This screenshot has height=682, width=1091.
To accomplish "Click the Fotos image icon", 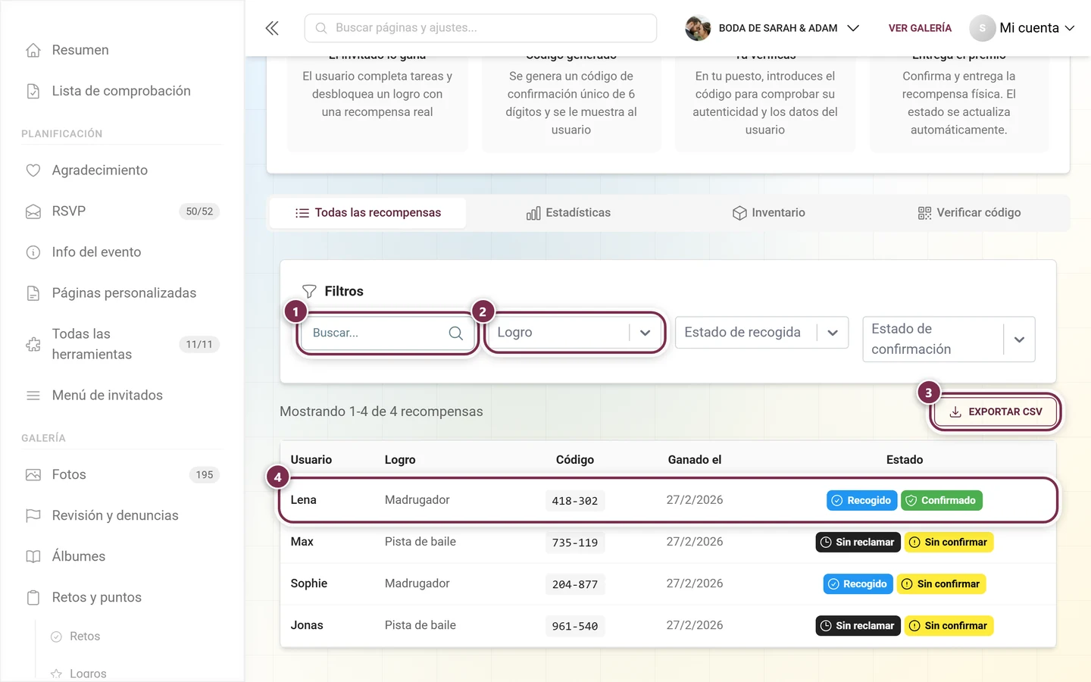I will [x=33, y=475].
